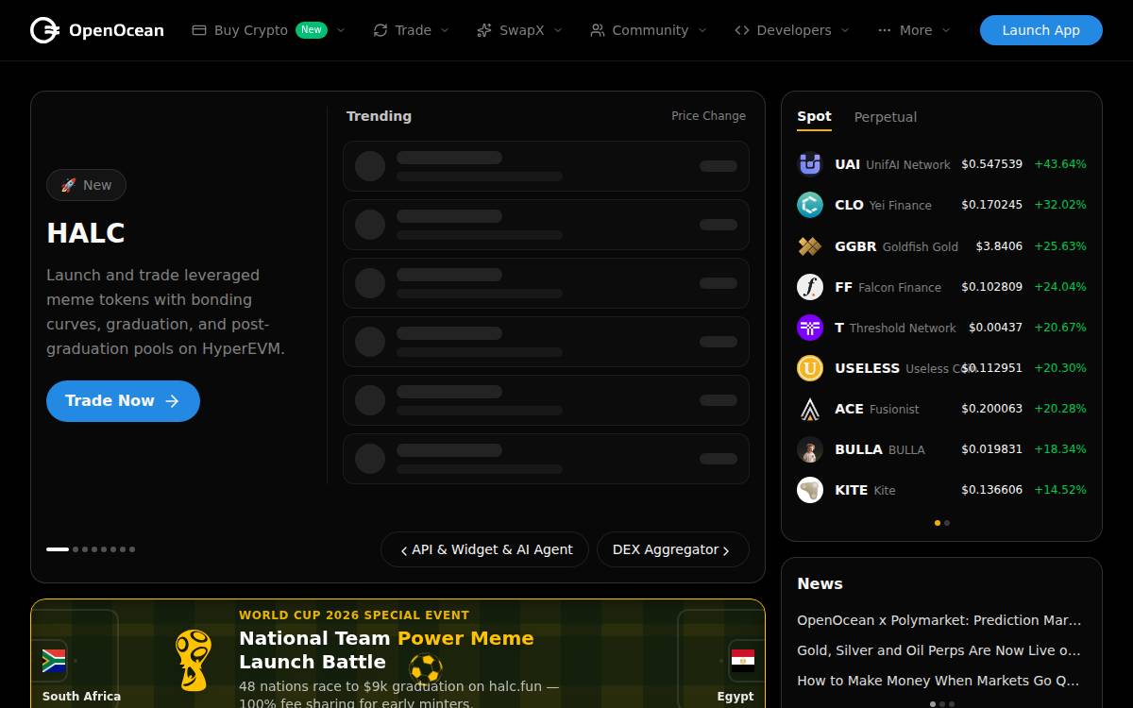Click the UAI price change +43.64%

point(1060,164)
